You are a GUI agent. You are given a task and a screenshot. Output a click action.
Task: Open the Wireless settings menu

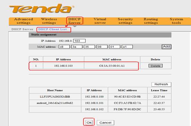(49, 21)
